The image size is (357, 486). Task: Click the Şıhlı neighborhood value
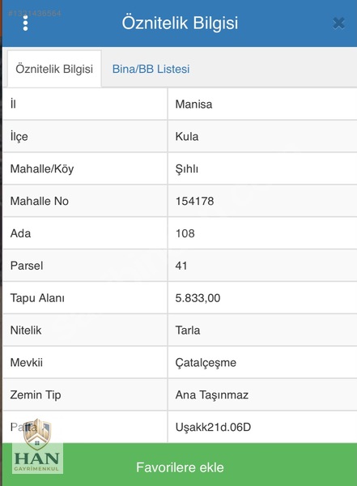[187, 169]
